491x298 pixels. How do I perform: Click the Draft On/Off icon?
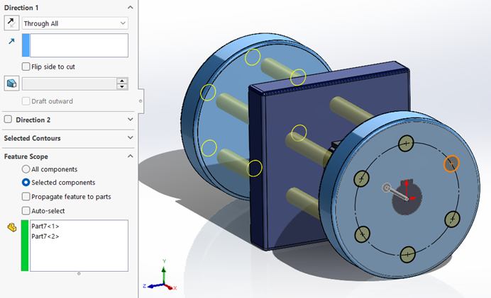coord(11,84)
